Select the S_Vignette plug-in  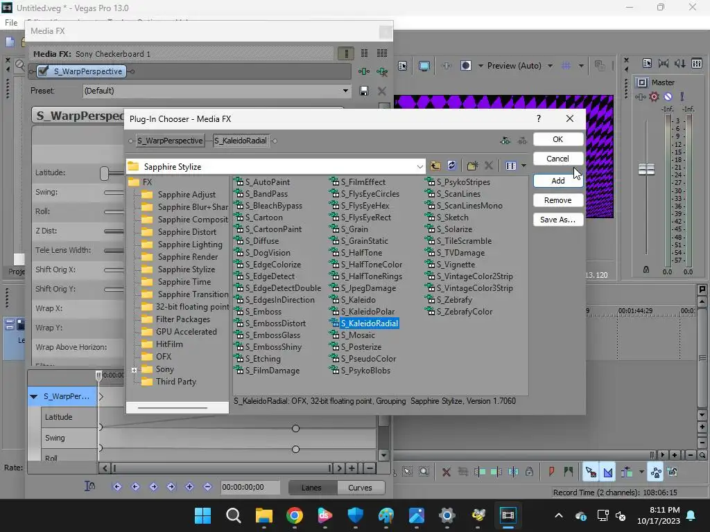(456, 265)
